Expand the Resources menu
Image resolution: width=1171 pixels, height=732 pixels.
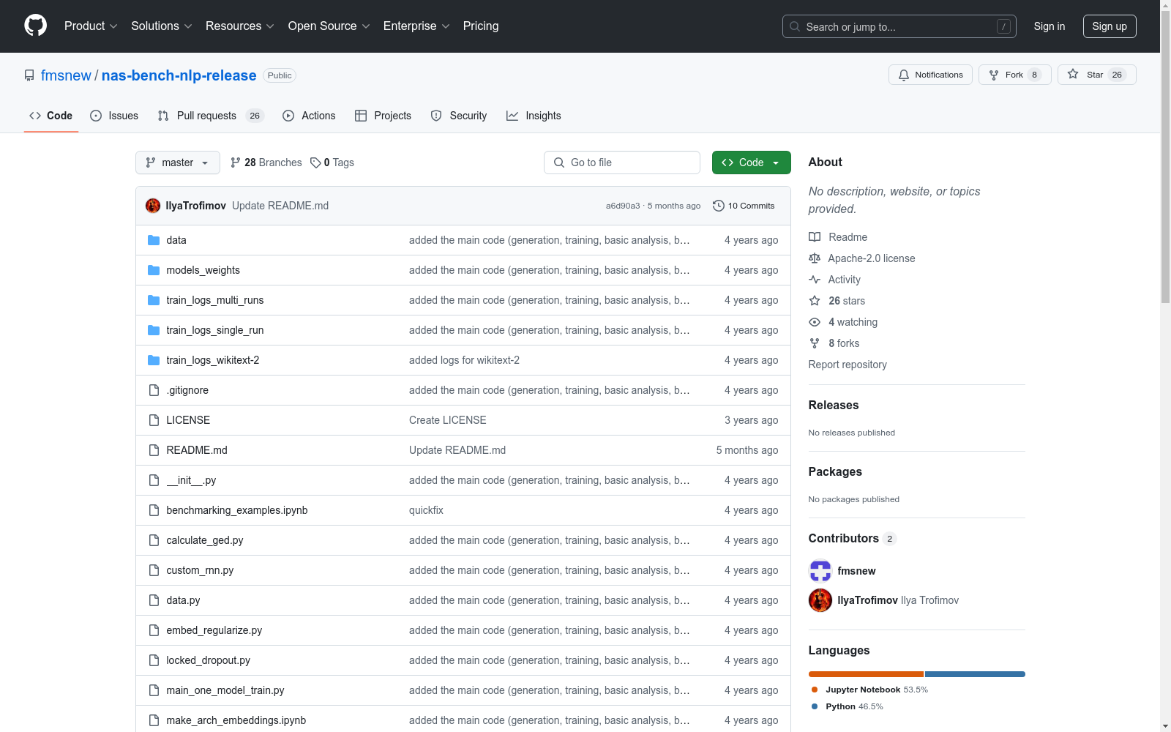click(x=240, y=26)
